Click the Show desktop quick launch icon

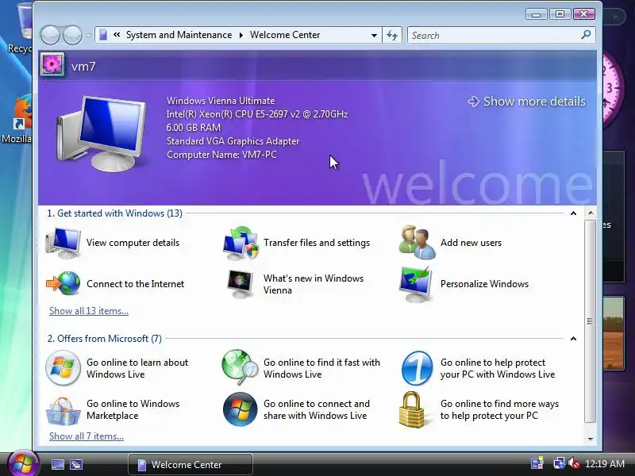point(57,464)
